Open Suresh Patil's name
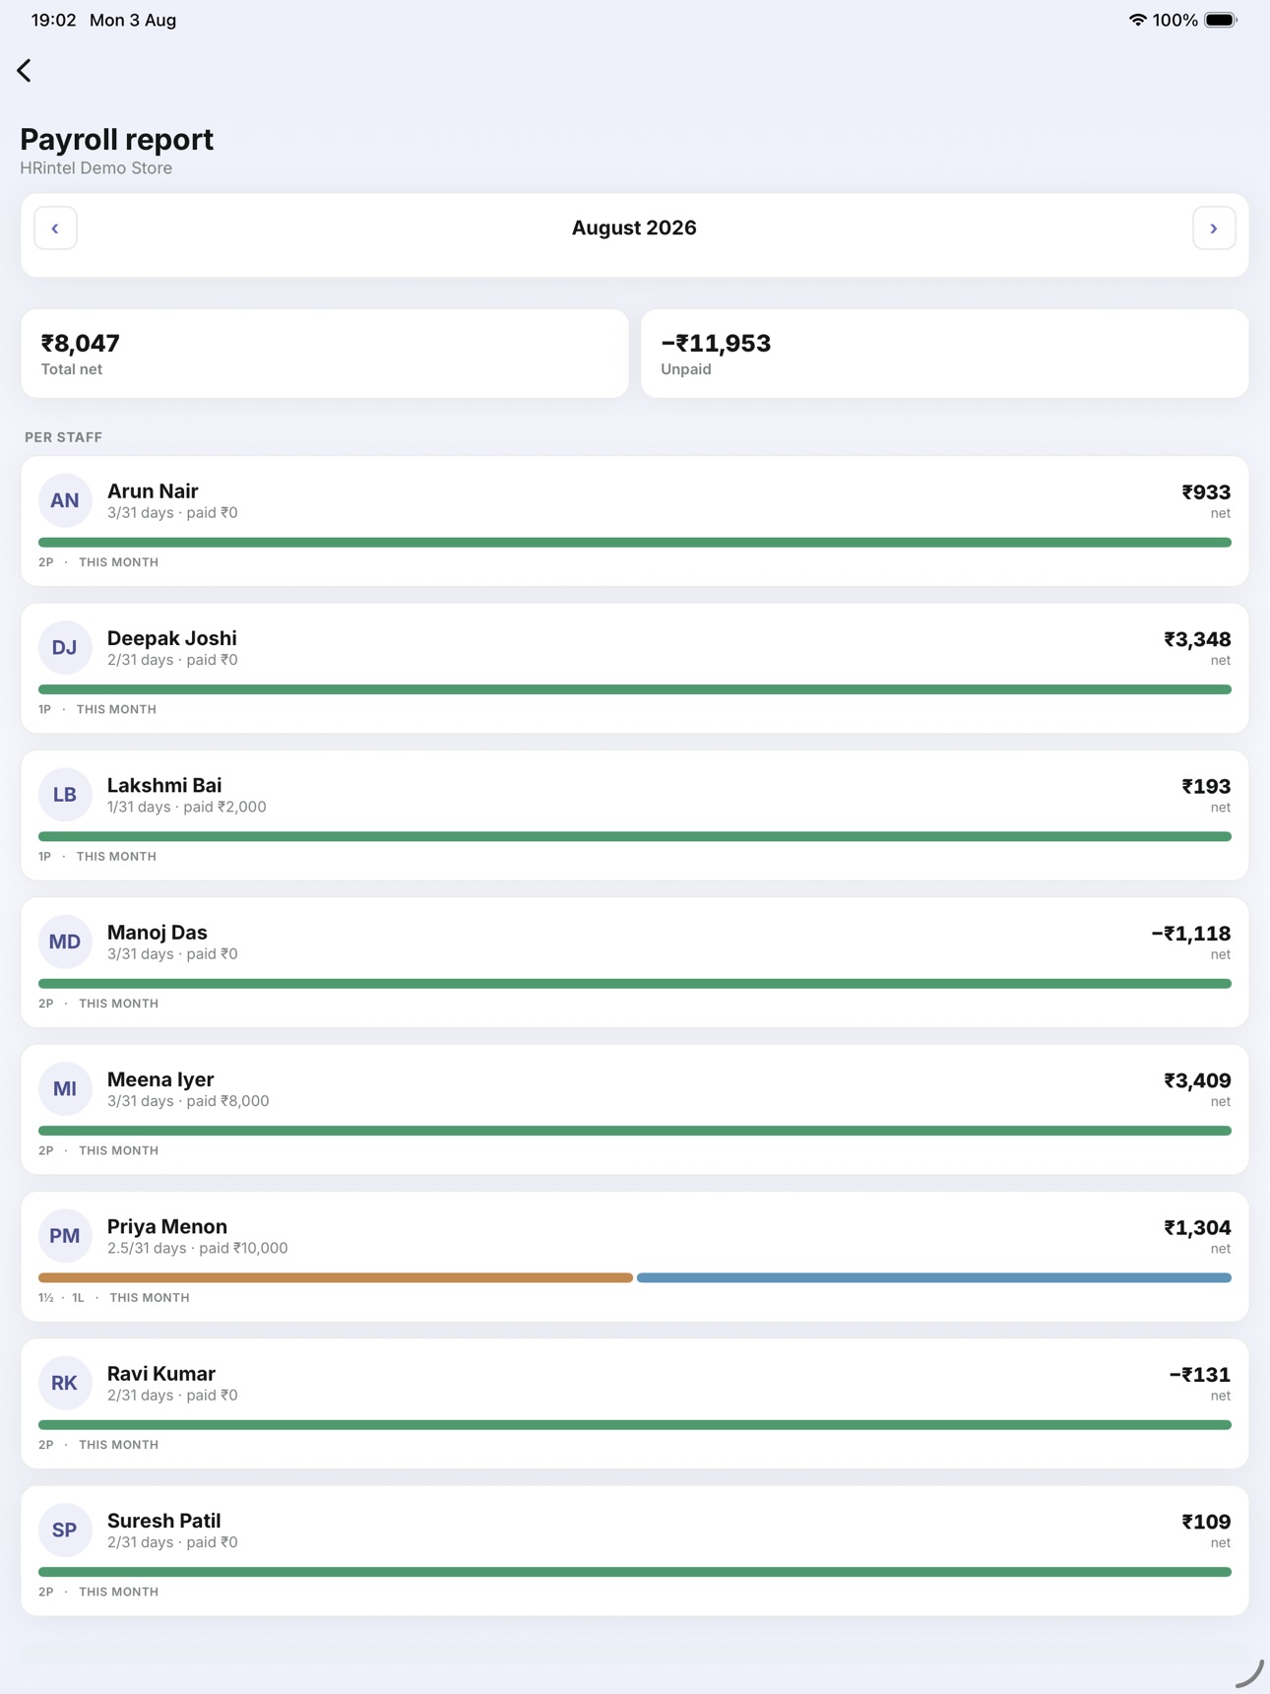This screenshot has height=1694, width=1270. pyautogui.click(x=164, y=1521)
